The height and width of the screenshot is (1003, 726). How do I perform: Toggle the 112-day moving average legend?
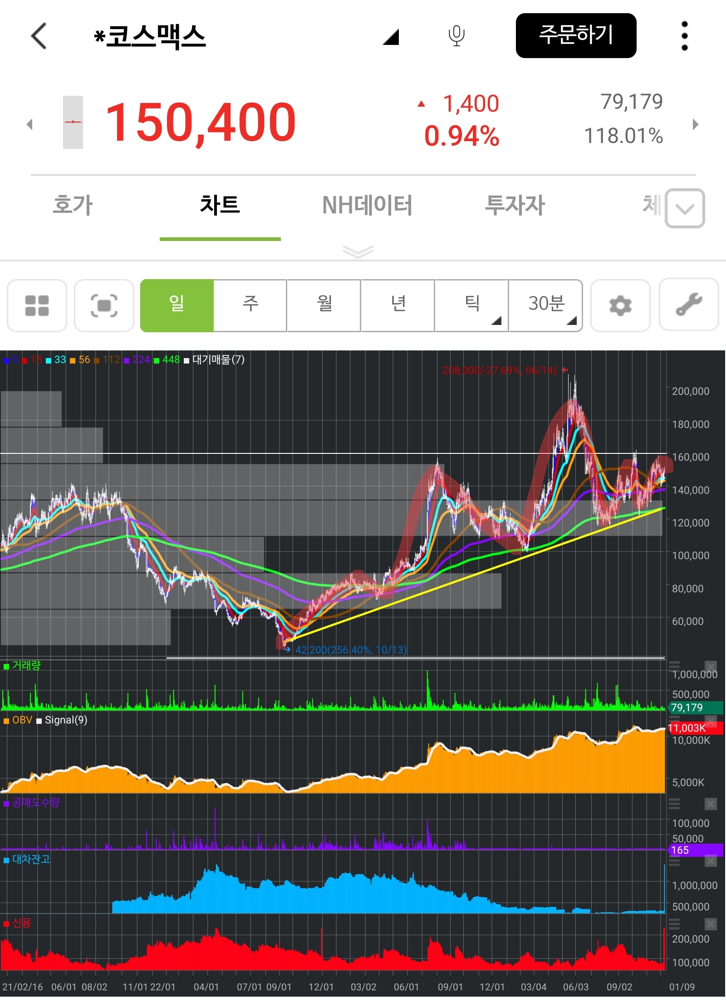pyautogui.click(x=107, y=360)
